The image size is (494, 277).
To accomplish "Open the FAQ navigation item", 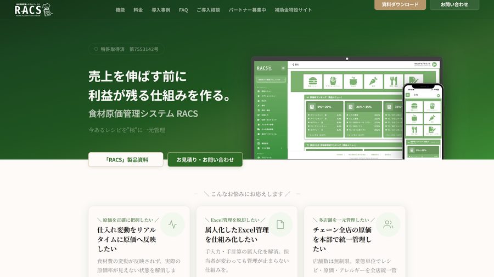I will 183,10.
